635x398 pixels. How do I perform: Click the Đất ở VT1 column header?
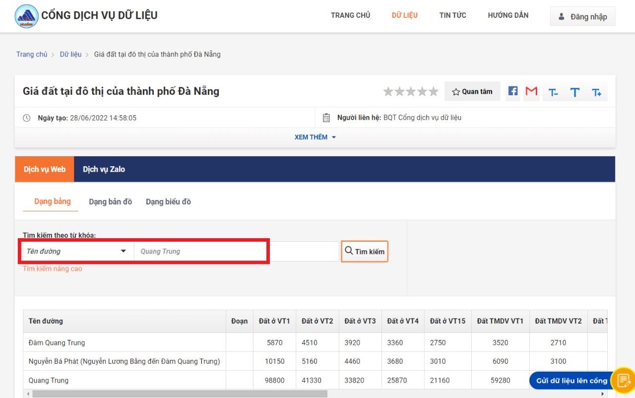point(274,321)
